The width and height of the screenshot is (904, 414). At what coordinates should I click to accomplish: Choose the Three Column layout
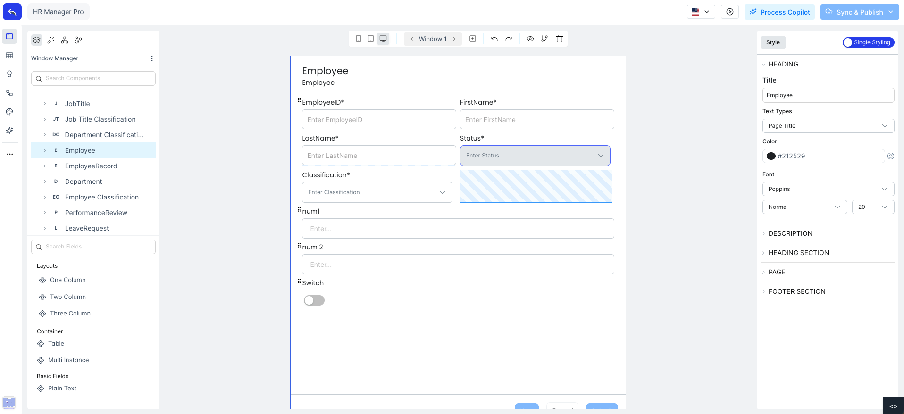[70, 314]
